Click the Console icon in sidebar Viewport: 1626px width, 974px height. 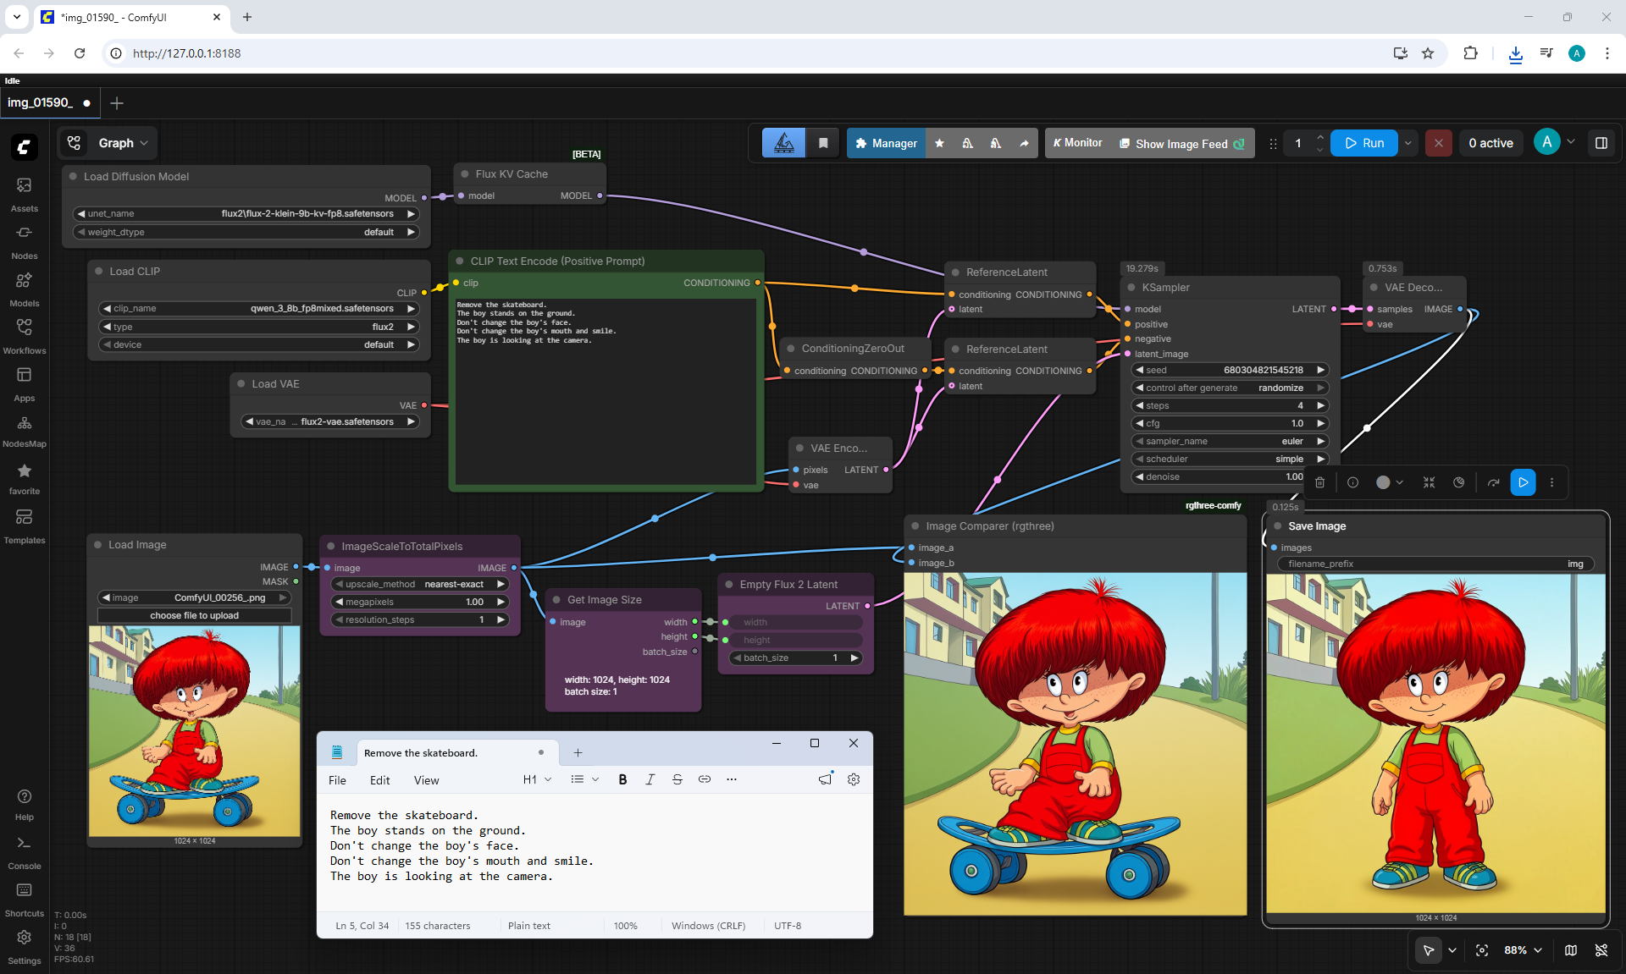24,853
